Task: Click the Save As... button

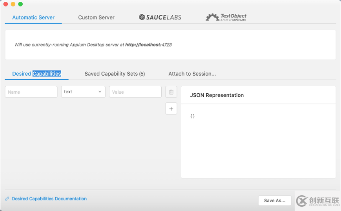Action: pyautogui.click(x=274, y=201)
